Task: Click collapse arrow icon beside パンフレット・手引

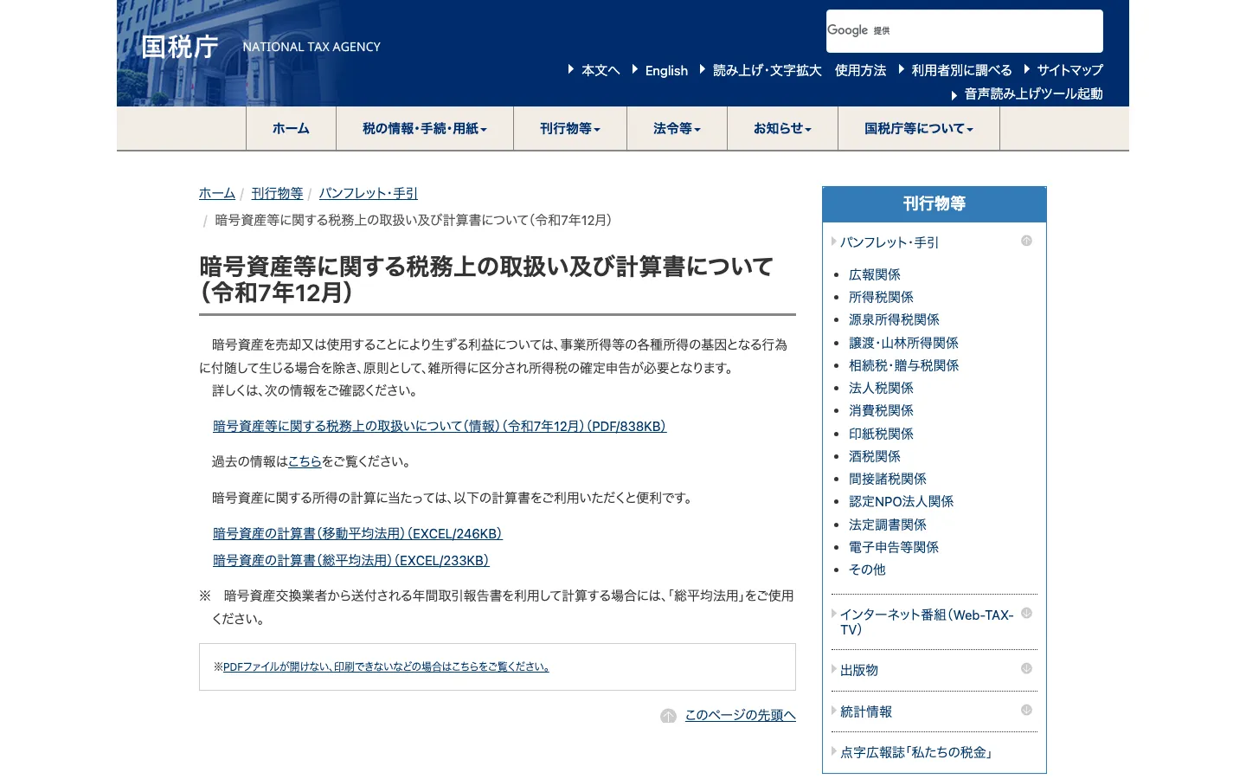Action: (x=1026, y=241)
